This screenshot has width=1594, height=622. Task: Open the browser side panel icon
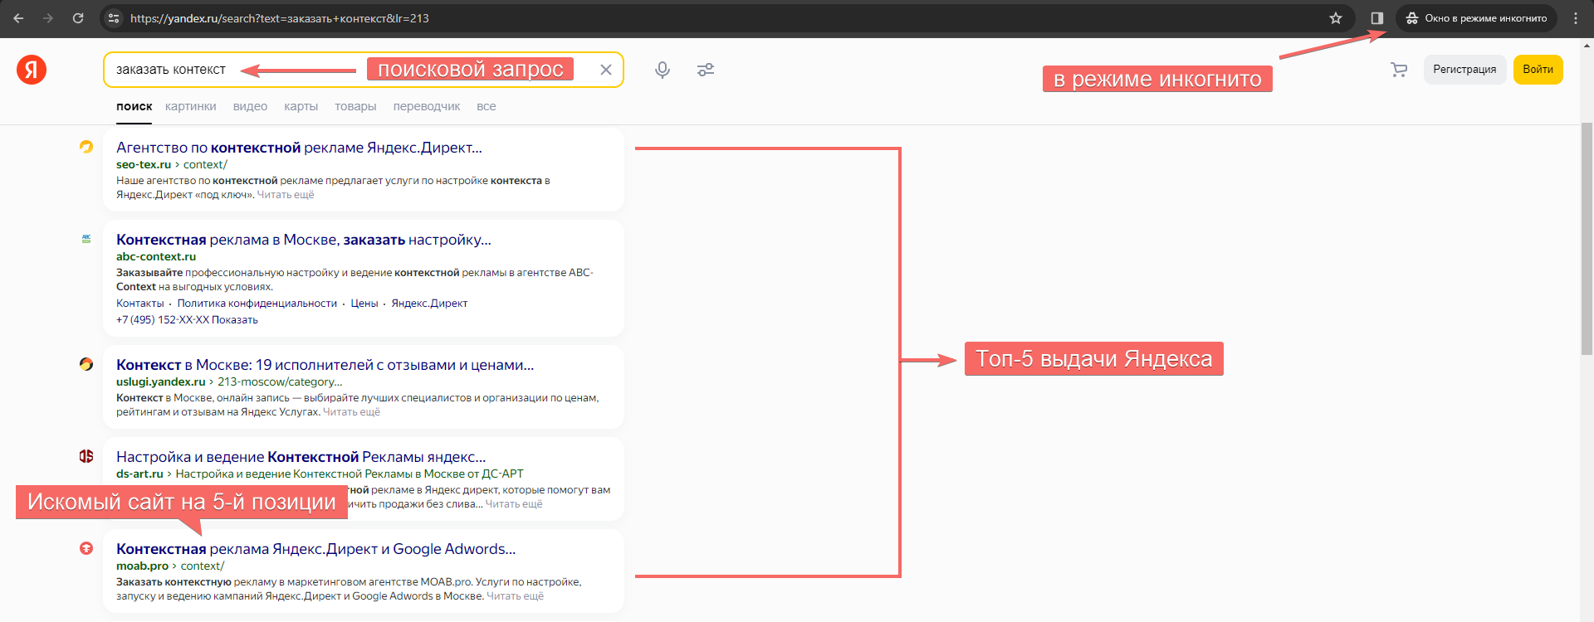(1377, 18)
